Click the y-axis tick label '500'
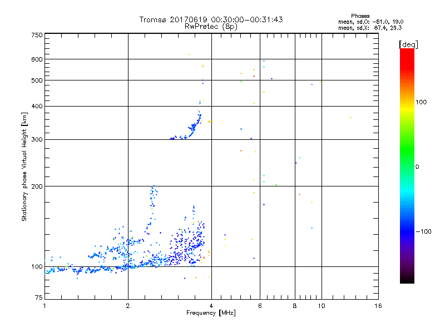The width and height of the screenshot is (445, 333). [x=37, y=80]
